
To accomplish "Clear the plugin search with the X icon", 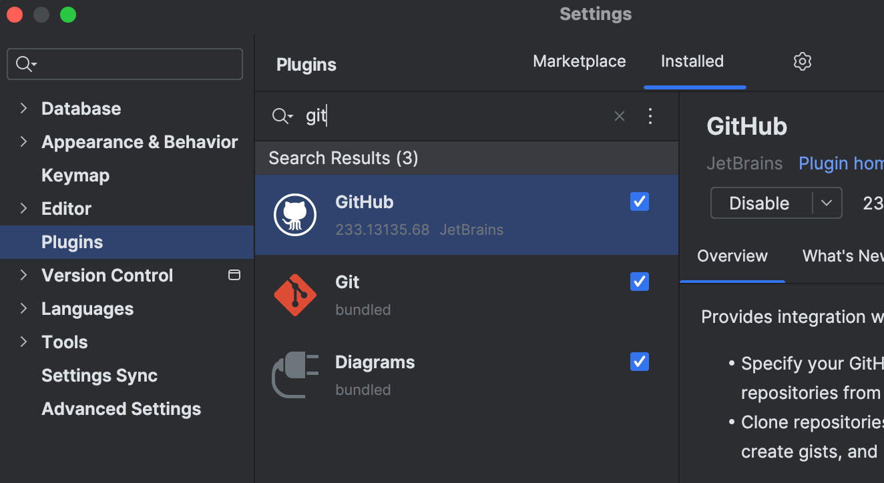I will (x=619, y=115).
